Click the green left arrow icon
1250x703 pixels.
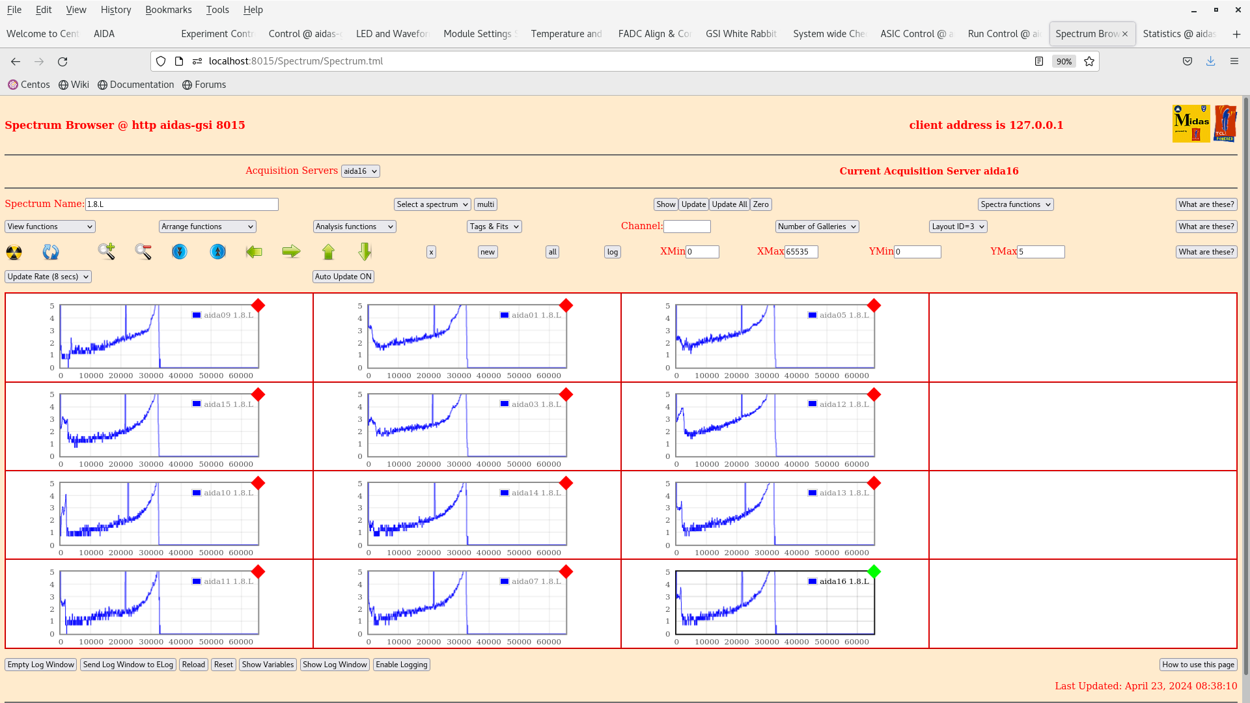[254, 251]
